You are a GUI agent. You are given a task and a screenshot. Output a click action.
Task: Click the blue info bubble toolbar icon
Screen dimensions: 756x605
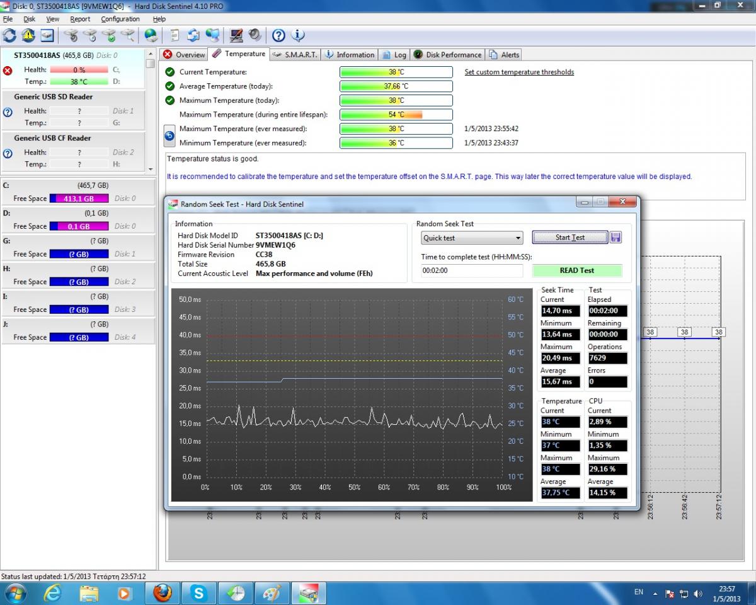click(297, 35)
